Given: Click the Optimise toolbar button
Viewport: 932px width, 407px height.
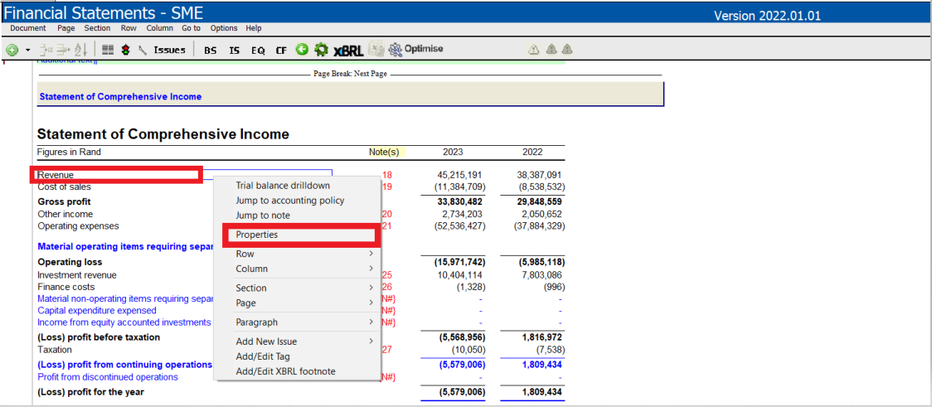Looking at the screenshot, I should coord(415,49).
